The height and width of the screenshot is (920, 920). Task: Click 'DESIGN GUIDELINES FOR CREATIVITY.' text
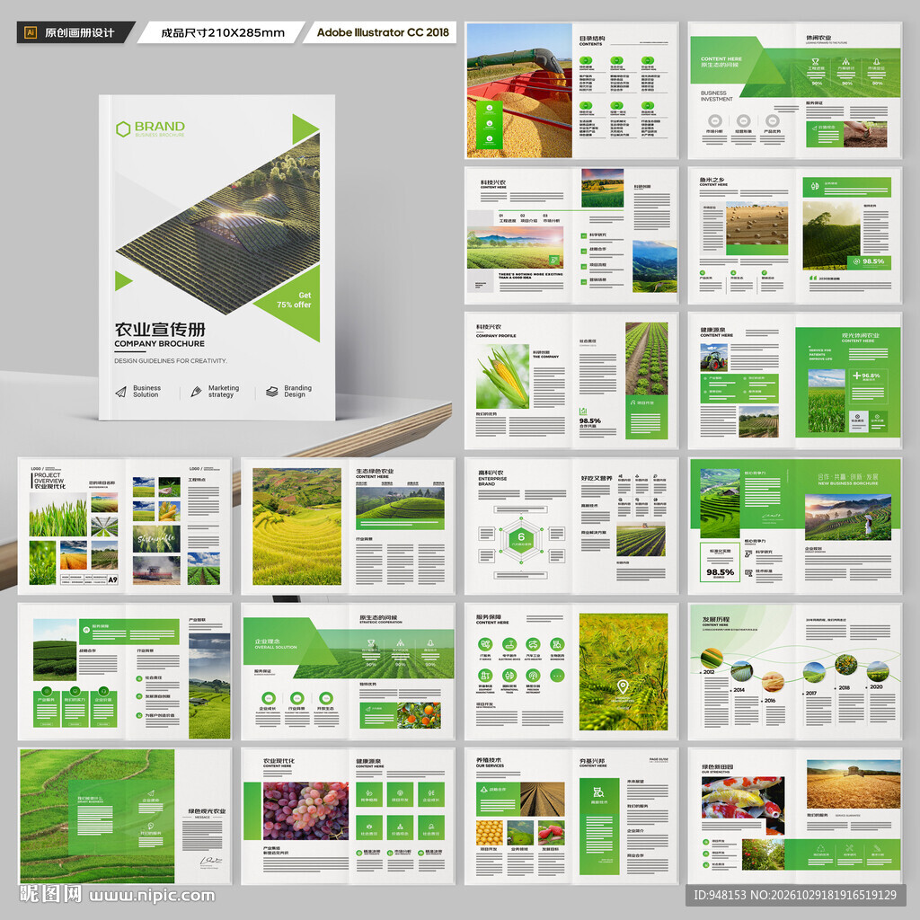coord(171,361)
